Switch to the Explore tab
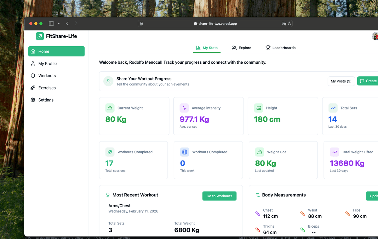This screenshot has height=239, width=378. click(241, 48)
